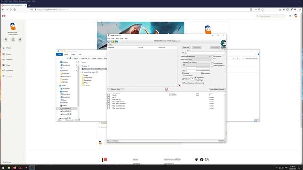Click the Undo Scan button

[215, 47]
